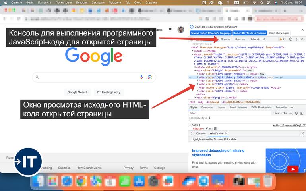Open the Computed styles tab
The height and width of the screenshot is (191, 306).
pos(207,108)
